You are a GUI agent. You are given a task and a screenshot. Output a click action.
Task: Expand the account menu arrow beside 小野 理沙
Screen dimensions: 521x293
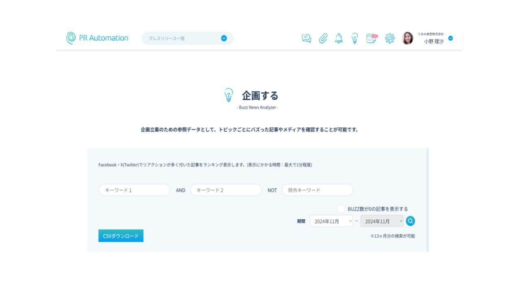click(450, 38)
